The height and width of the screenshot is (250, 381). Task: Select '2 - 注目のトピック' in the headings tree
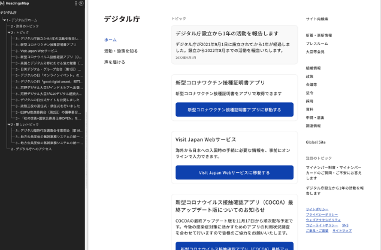[x=25, y=26]
